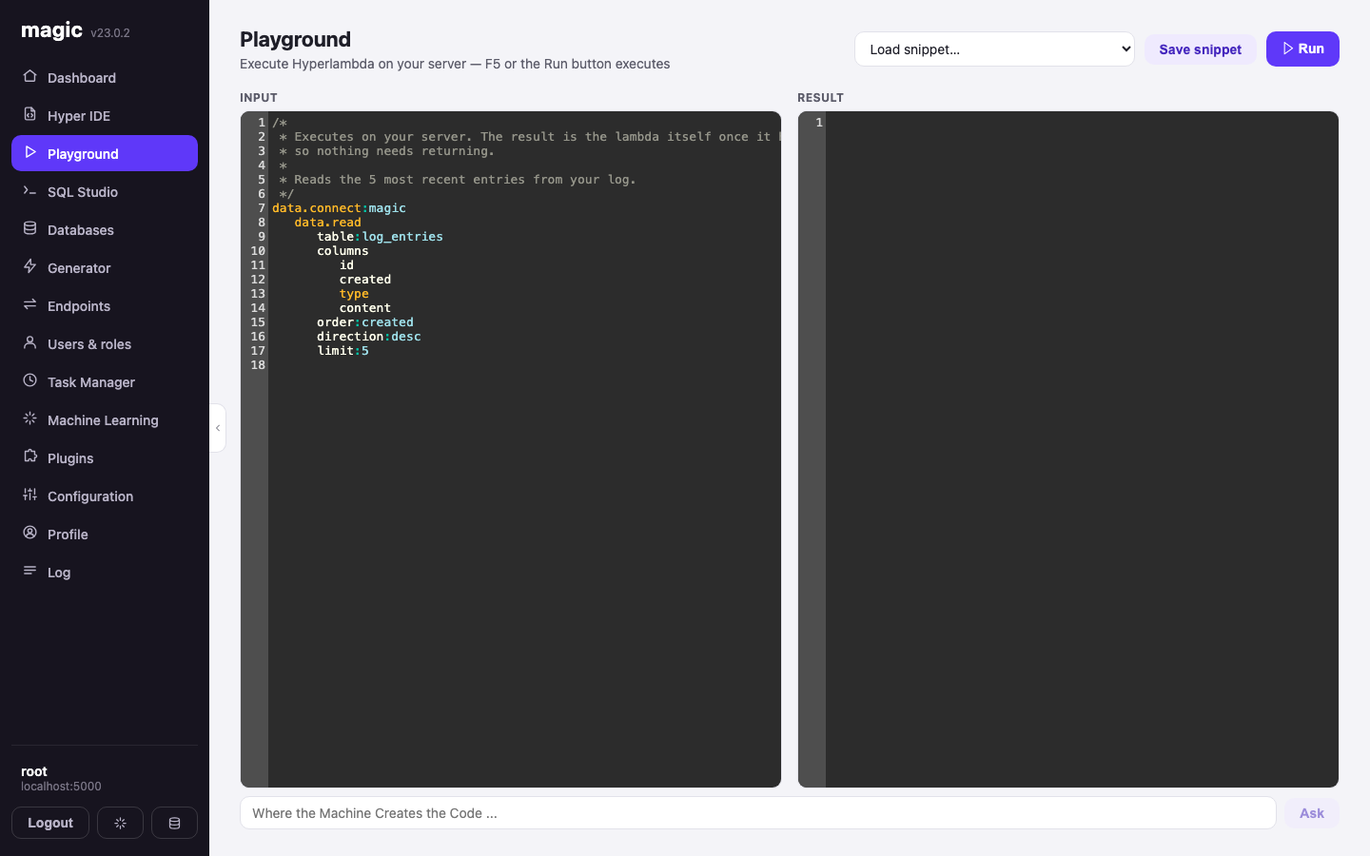
Task: Click the Ask button
Action: click(x=1312, y=813)
